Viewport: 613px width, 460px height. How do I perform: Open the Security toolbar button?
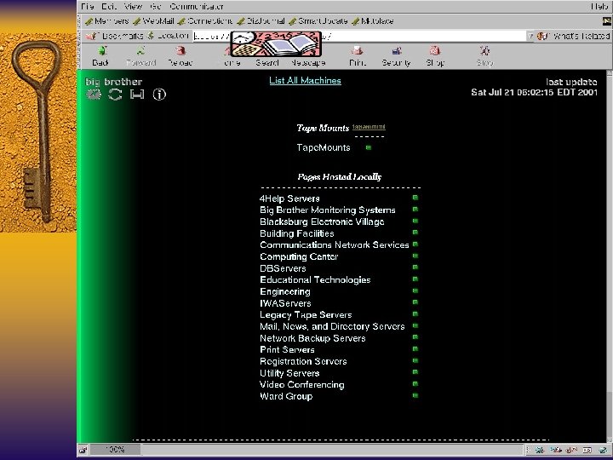pos(396,56)
